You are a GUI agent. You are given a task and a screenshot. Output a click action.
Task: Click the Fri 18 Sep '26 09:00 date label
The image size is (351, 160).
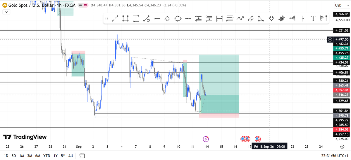[x=269, y=147]
